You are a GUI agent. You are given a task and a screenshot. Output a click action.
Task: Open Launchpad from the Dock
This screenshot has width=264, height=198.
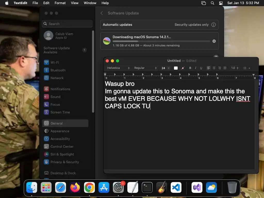[x=46, y=187]
